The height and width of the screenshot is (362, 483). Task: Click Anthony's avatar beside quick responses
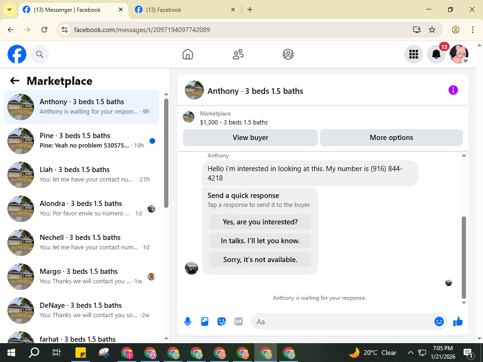tap(192, 268)
